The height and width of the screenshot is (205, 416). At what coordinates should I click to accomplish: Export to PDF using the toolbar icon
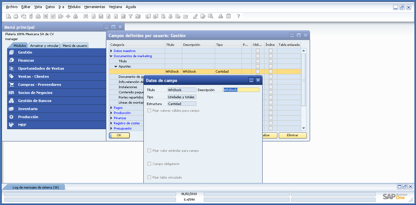click(x=60, y=16)
